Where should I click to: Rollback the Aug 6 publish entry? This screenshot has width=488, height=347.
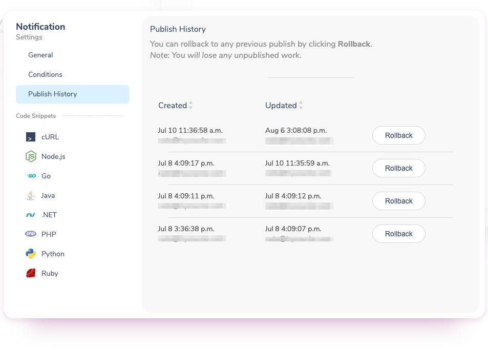[398, 135]
